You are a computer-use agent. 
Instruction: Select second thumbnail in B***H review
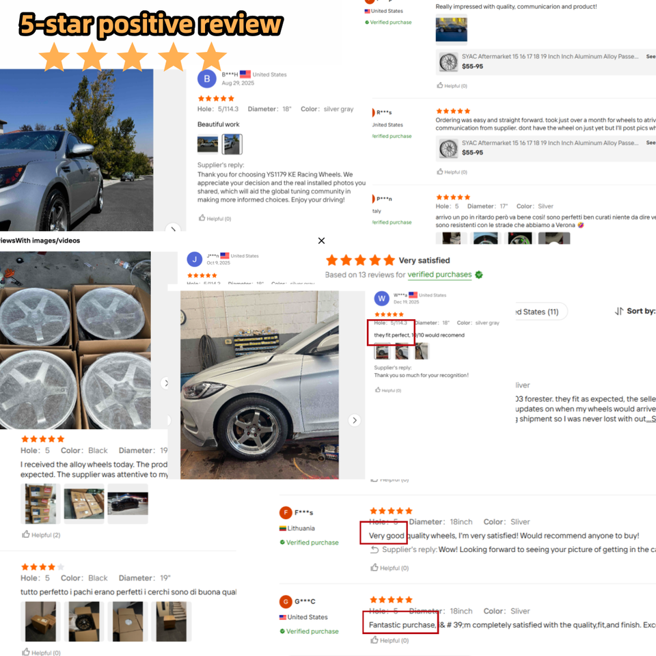click(x=232, y=144)
